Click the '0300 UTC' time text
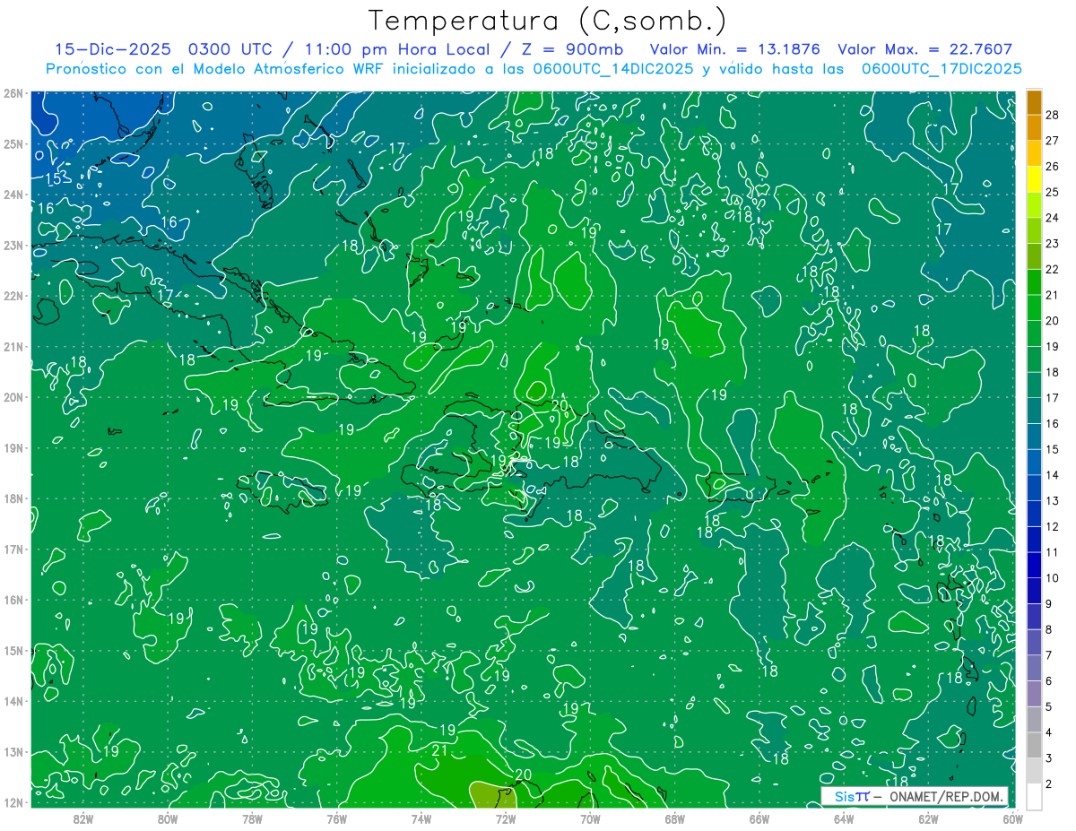This screenshot has width=1076, height=831. [x=229, y=49]
